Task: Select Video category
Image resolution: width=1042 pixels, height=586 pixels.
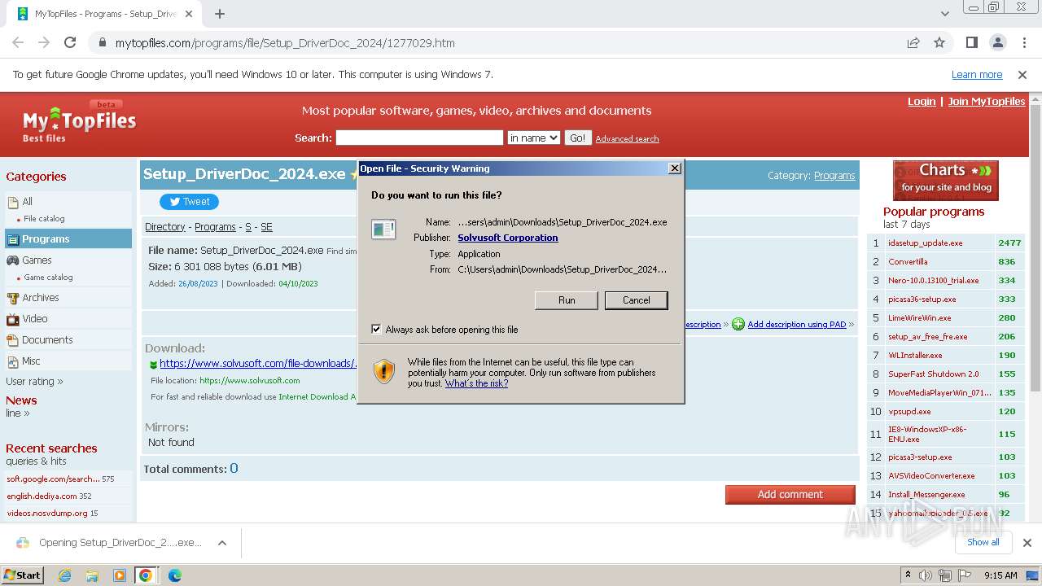Action: click(x=35, y=318)
